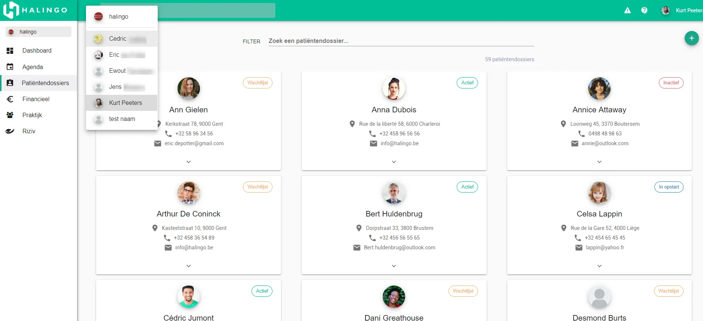Select Ewout in the user dropdown
703x321 pixels.
click(121, 71)
